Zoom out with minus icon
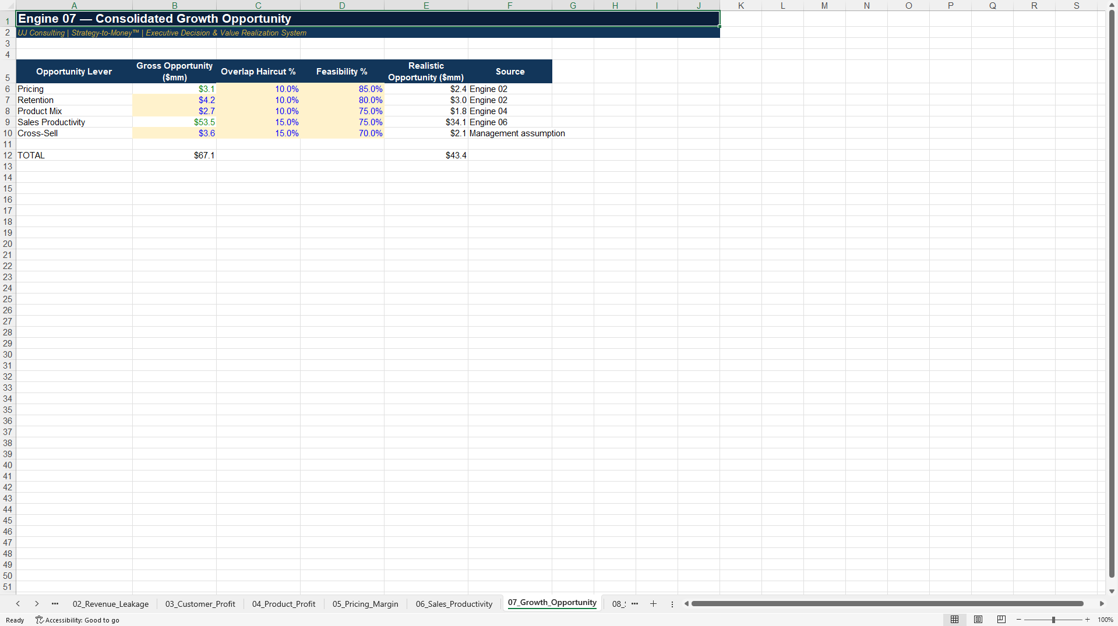1118x626 pixels. (x=1019, y=620)
